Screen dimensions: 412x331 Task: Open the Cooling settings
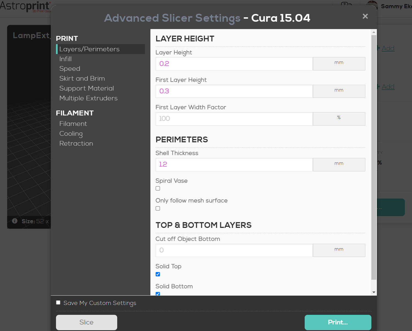pos(71,134)
